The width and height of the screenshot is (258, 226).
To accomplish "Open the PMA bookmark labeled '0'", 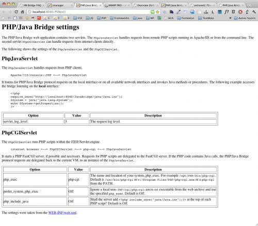I will tap(66, 18).
